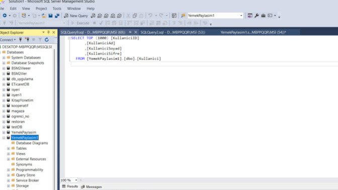This screenshot has width=338, height=190.
Task: Select the DESKTOP-MBPPQQR server node
Action: point(27,47)
